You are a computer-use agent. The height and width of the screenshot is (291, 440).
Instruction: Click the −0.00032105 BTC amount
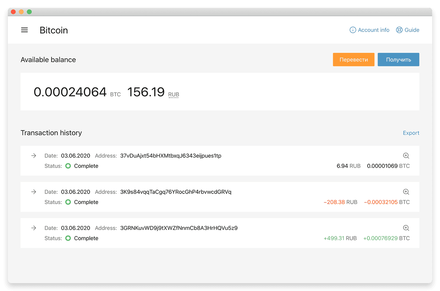[387, 202]
